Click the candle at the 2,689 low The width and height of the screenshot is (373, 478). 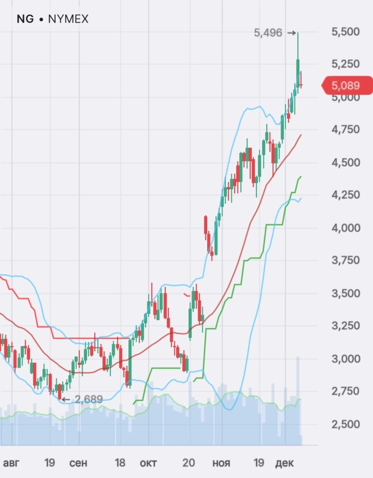click(60, 392)
